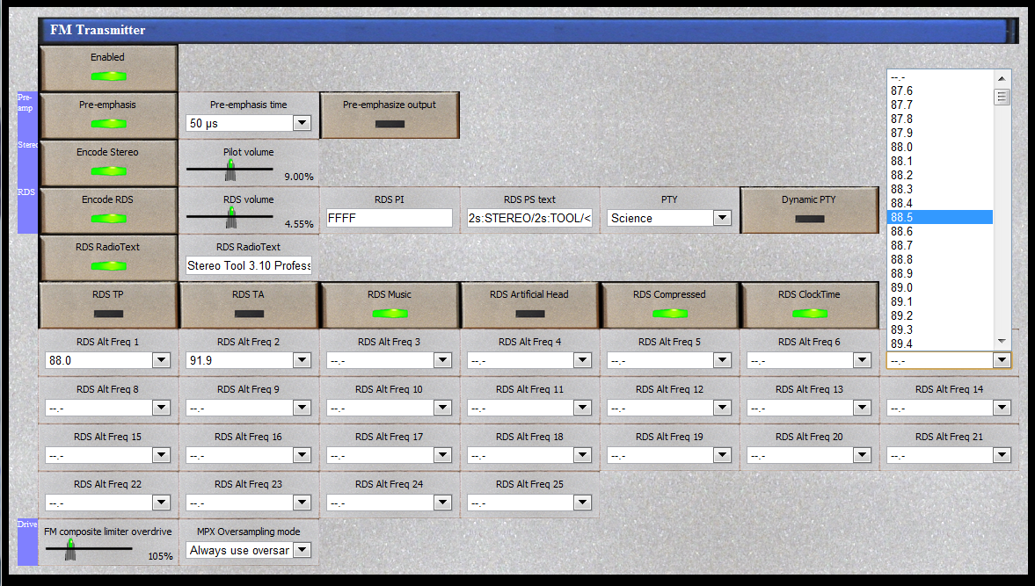The height and width of the screenshot is (586, 1035).
Task: Select 88.5 in the frequency list
Action: 940,218
